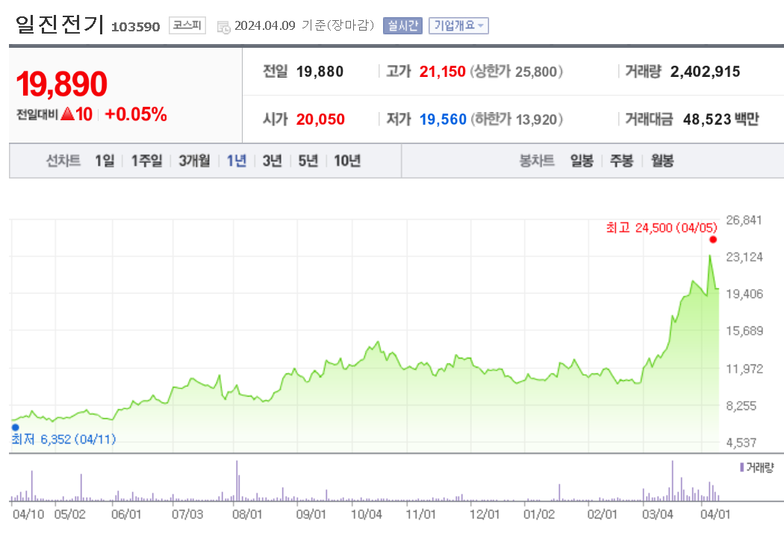Switch to 일봉 candle chart
The height and width of the screenshot is (534, 784).
point(582,161)
